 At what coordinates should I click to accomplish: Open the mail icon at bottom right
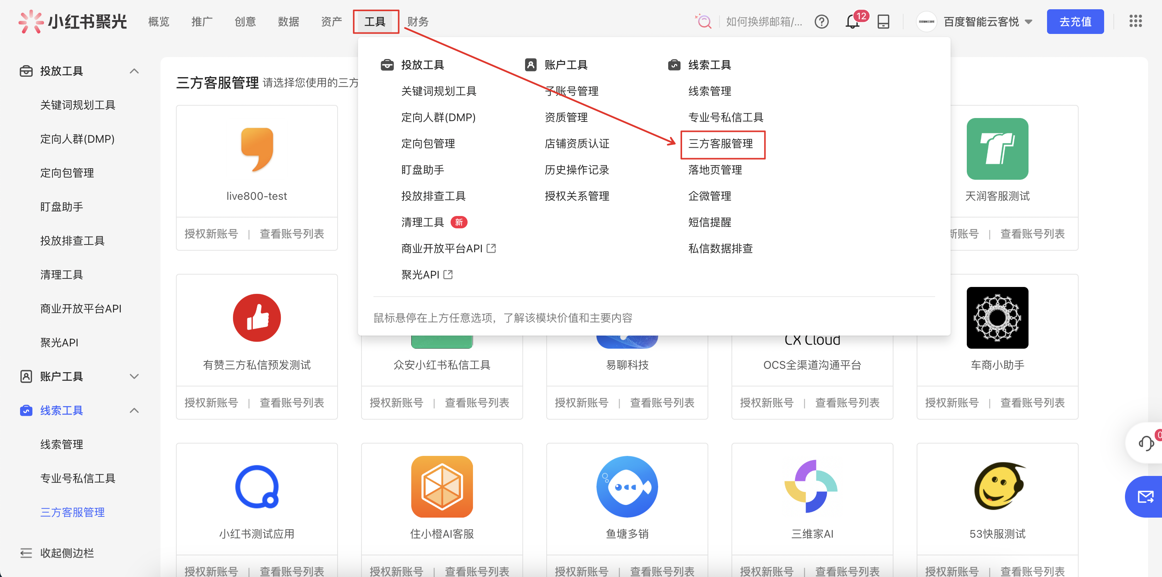tap(1145, 497)
